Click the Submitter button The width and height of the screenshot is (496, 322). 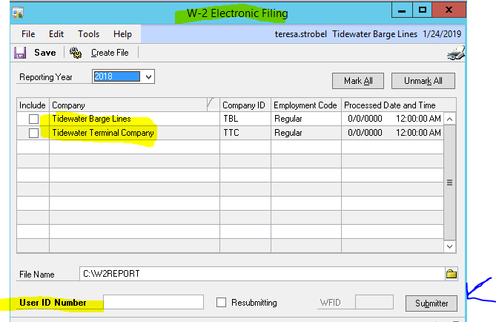(431, 303)
